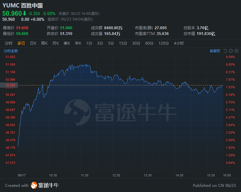Open the 4小时 interval tab
Image resolution: width=241 pixels, height=192 pixels.
click(179, 43)
